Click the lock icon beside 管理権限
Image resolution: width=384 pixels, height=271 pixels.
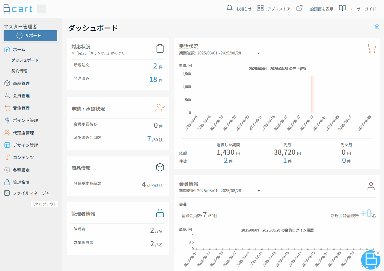(x=7, y=182)
